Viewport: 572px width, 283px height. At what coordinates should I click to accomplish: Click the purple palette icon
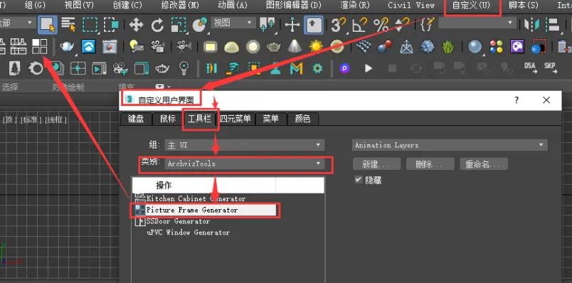click(517, 47)
